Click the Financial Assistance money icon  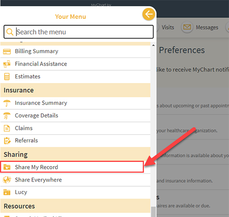coord(7,64)
